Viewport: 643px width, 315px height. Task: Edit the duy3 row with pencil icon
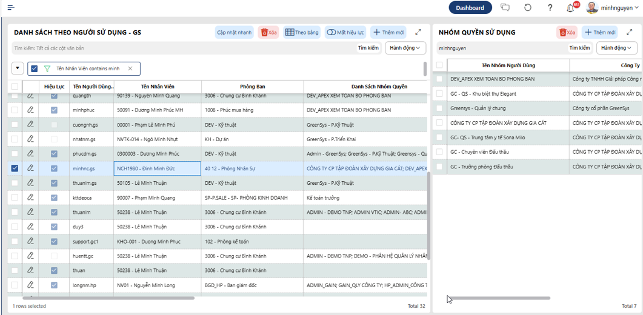tap(30, 227)
